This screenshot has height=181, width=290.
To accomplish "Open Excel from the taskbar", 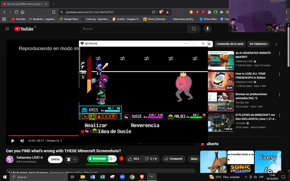I will [102, 177].
